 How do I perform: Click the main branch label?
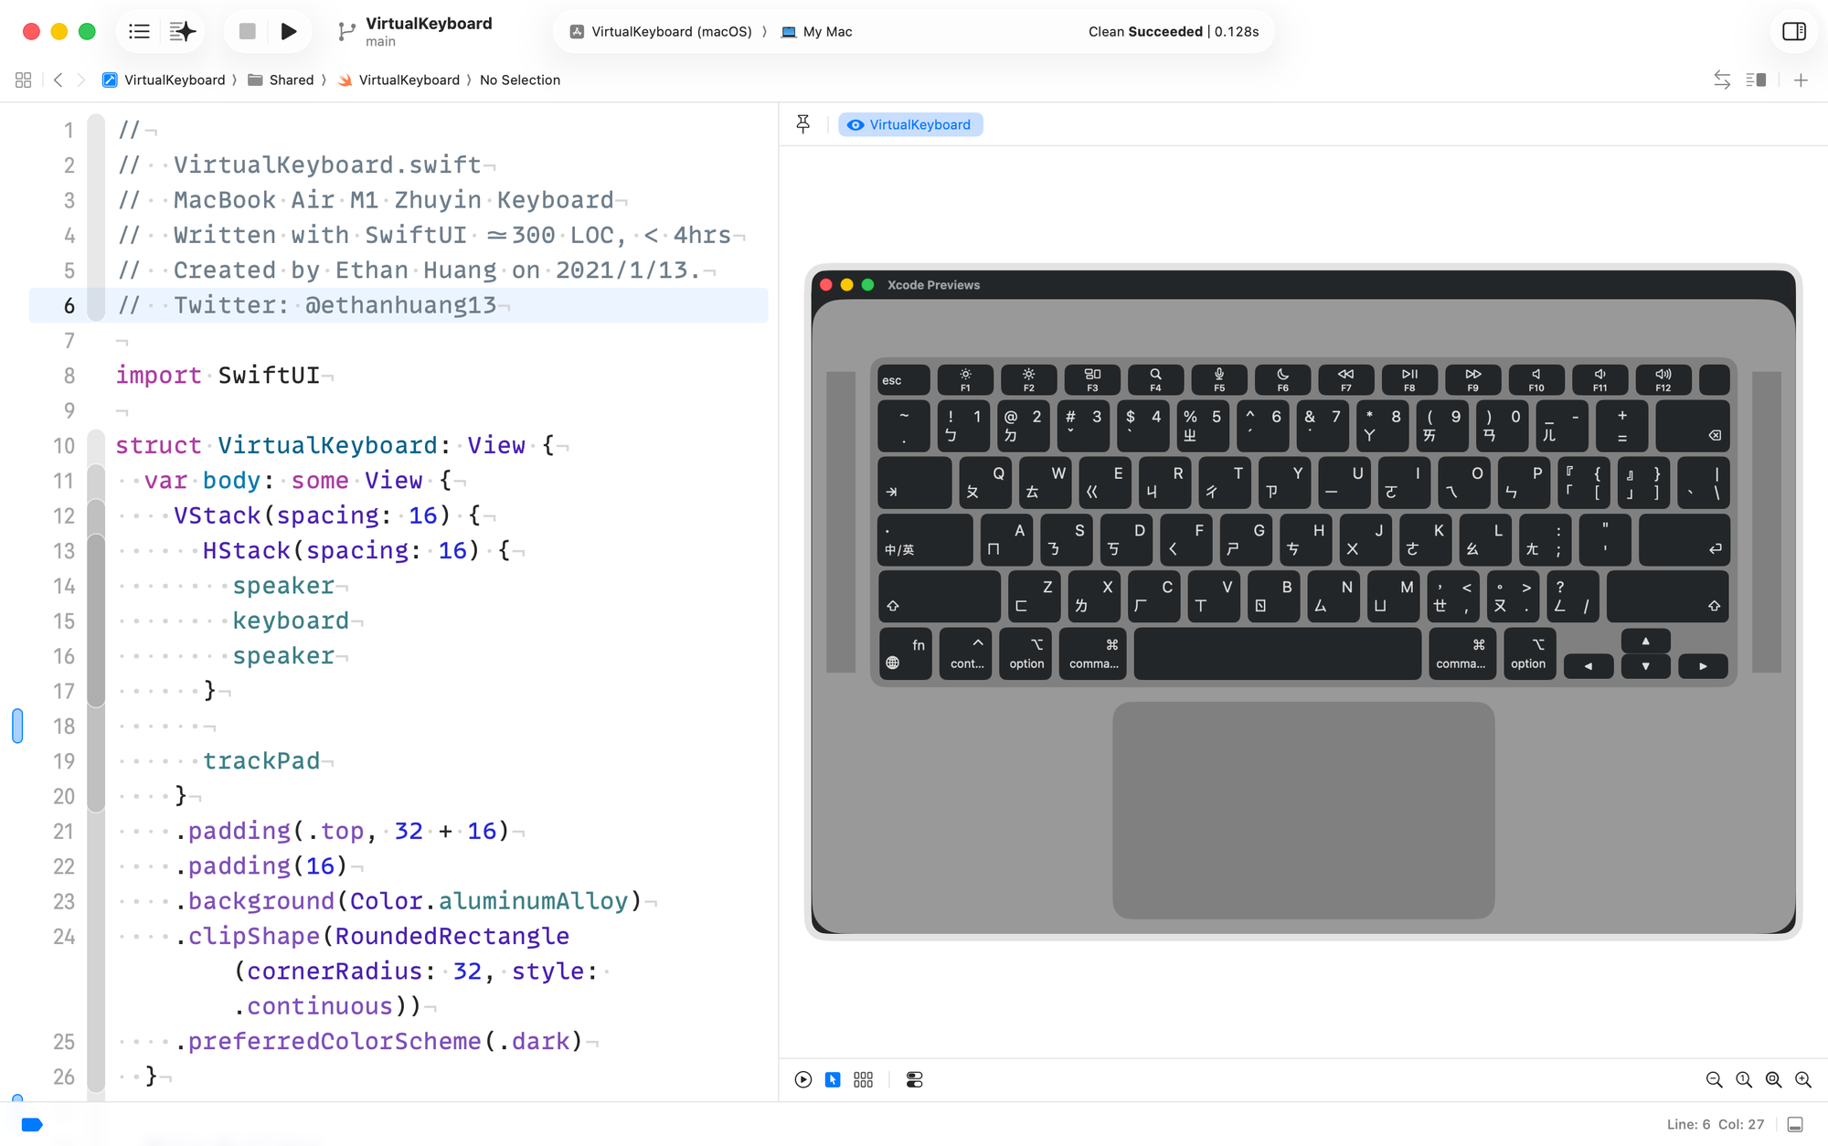[x=379, y=41]
